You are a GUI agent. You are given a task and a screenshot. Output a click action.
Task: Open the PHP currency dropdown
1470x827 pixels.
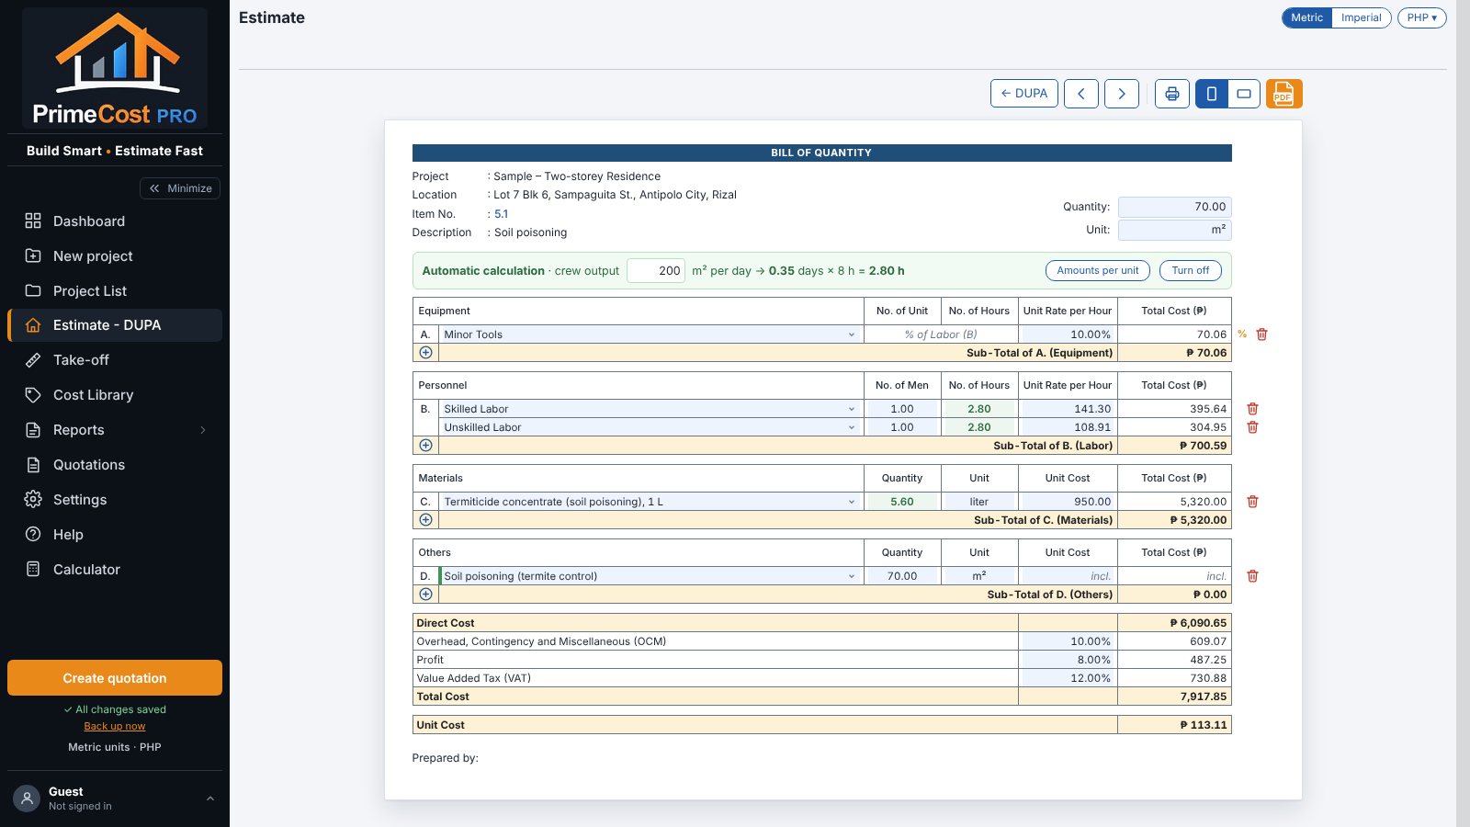[1421, 17]
